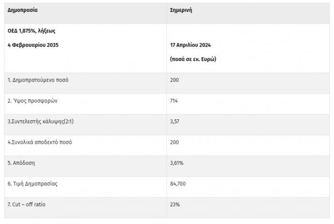Select the Cut – off ratio label
The width and height of the screenshot is (334, 224).
tap(26, 204)
